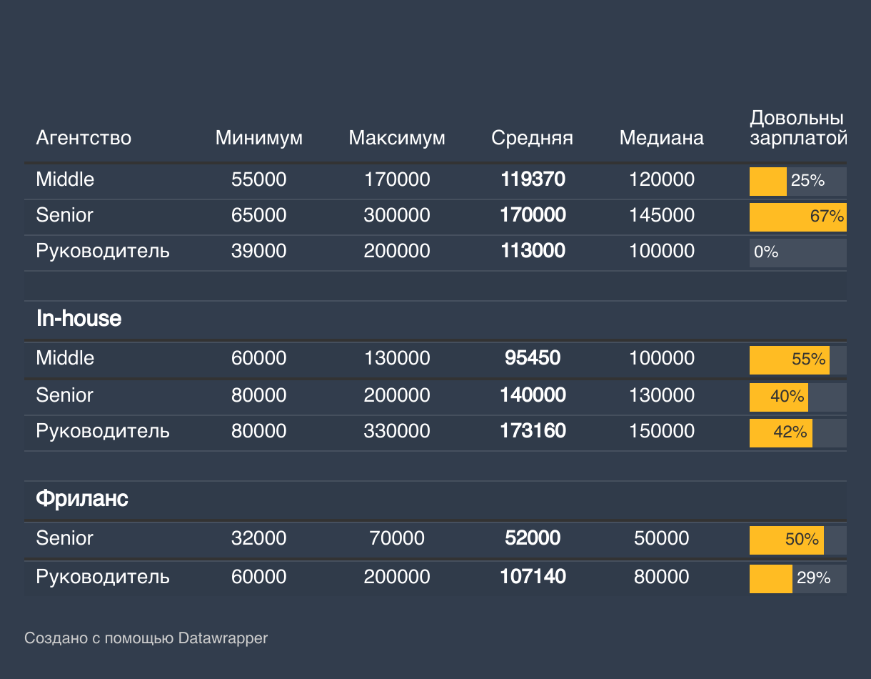
Task: Select the minimum value 39000
Action: pyautogui.click(x=258, y=251)
